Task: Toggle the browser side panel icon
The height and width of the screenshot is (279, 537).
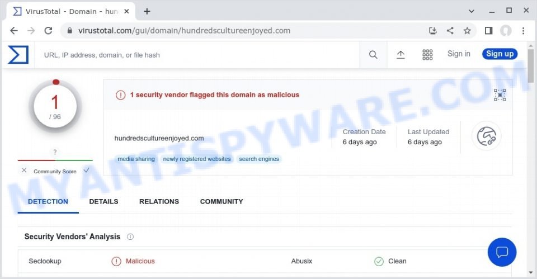Action: [x=488, y=31]
